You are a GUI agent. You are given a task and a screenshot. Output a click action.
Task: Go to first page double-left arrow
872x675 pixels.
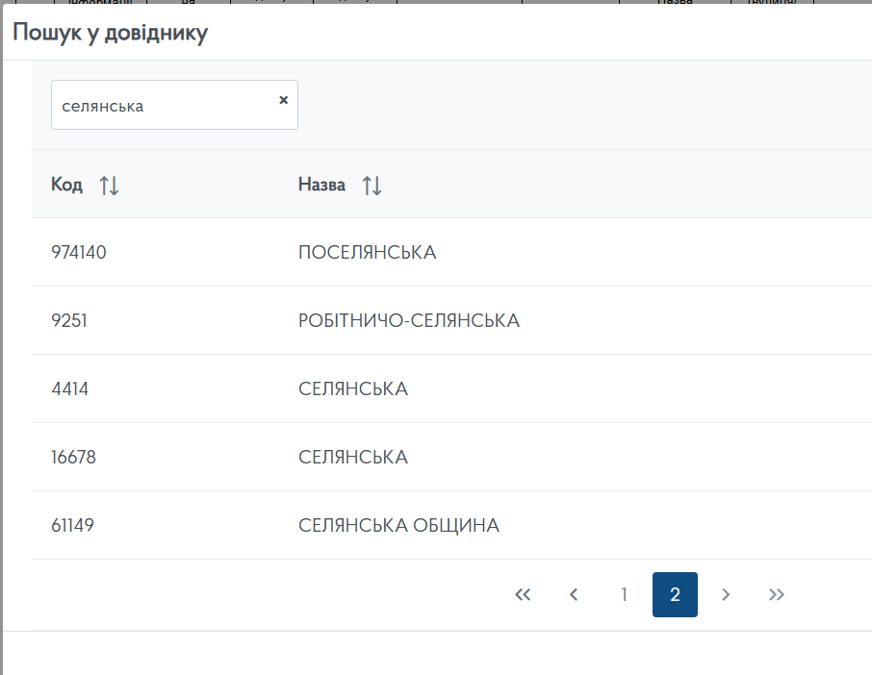523,595
